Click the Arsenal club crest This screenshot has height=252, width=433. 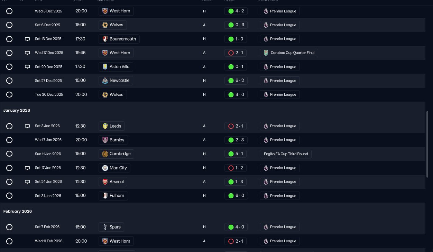pos(105,182)
